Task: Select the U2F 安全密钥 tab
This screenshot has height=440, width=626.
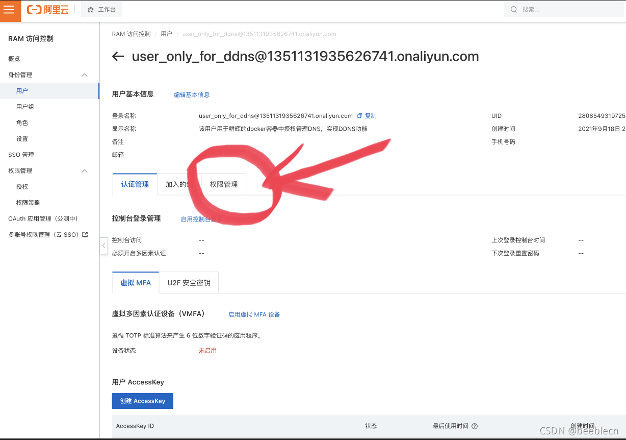Action: [189, 283]
